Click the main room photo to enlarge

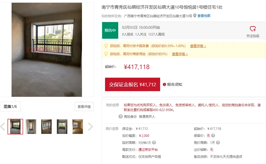[47, 49]
